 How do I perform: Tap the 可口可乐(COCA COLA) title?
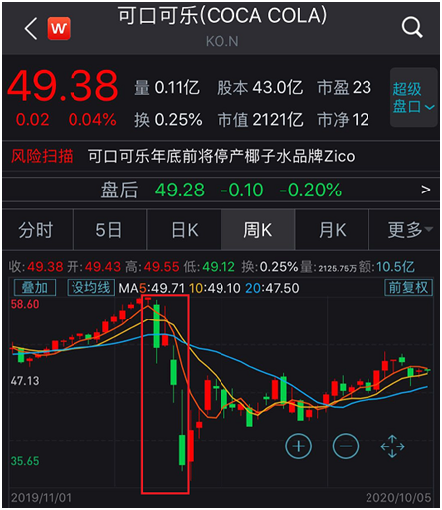click(222, 16)
